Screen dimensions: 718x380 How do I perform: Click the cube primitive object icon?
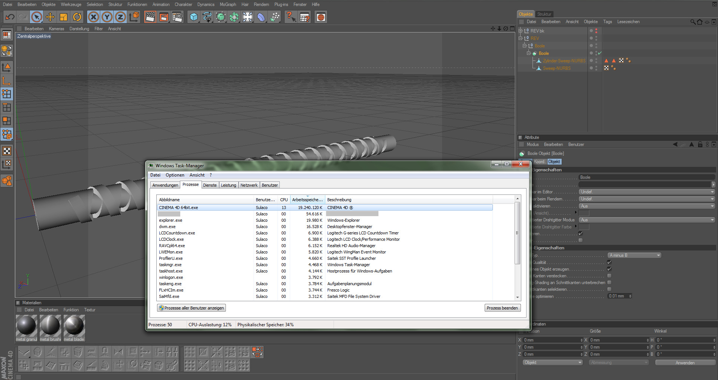point(193,17)
